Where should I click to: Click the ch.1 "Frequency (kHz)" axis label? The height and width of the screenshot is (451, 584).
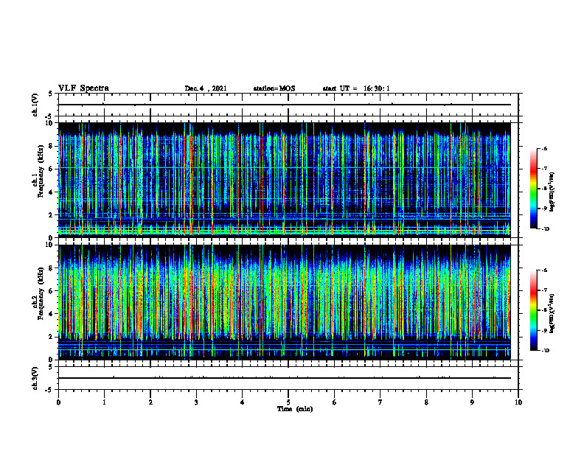41,171
